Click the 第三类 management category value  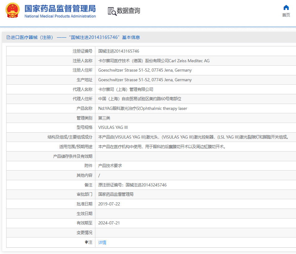tap(104, 118)
